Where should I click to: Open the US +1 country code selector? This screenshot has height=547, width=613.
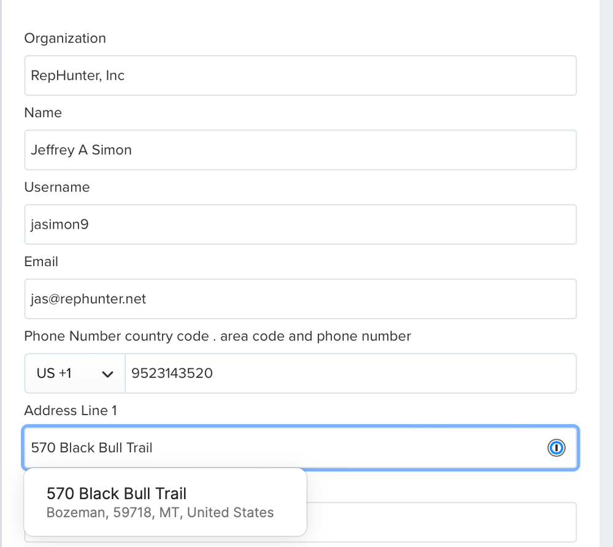pos(74,373)
